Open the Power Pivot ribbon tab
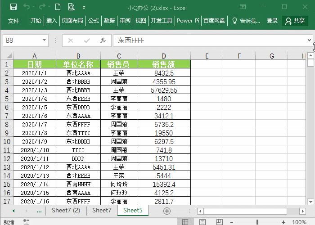This screenshot has height=225, width=315. tap(188, 21)
